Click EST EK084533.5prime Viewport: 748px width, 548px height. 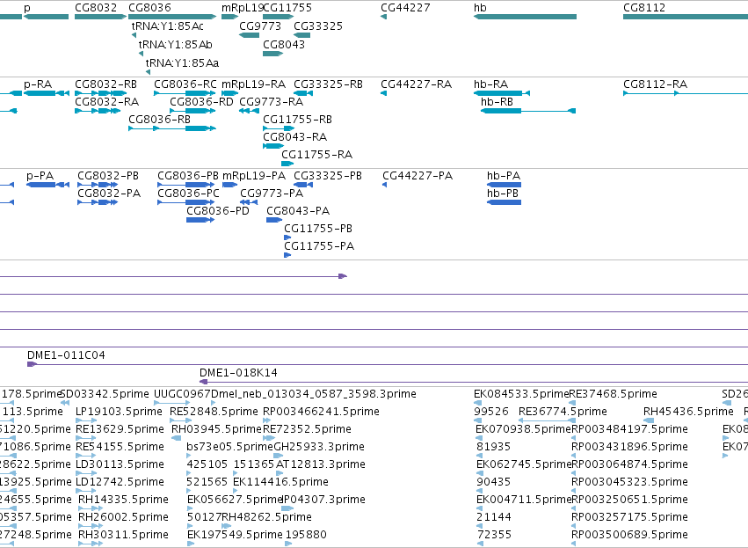[x=521, y=394]
